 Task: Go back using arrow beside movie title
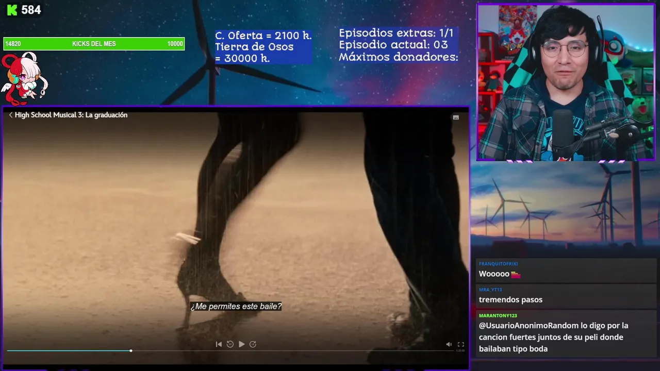point(11,115)
